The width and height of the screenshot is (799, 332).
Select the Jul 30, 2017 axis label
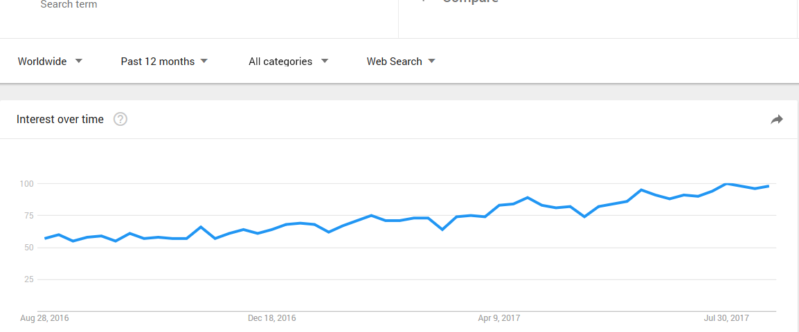point(726,318)
